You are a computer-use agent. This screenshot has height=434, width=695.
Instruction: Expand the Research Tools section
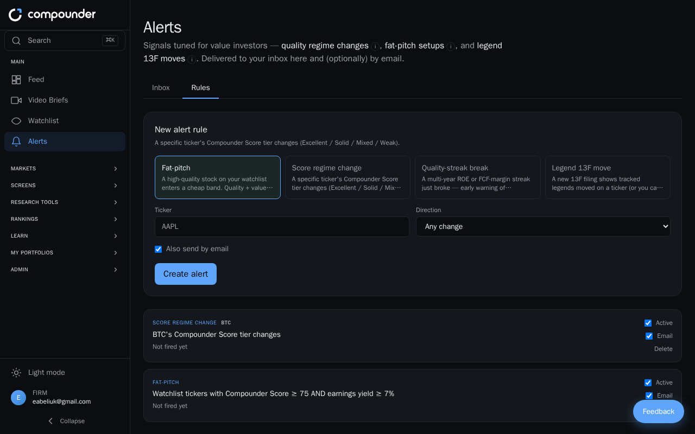click(x=65, y=202)
